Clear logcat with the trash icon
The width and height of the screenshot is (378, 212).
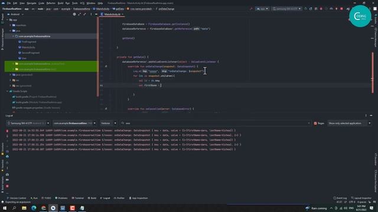(x=7, y=131)
